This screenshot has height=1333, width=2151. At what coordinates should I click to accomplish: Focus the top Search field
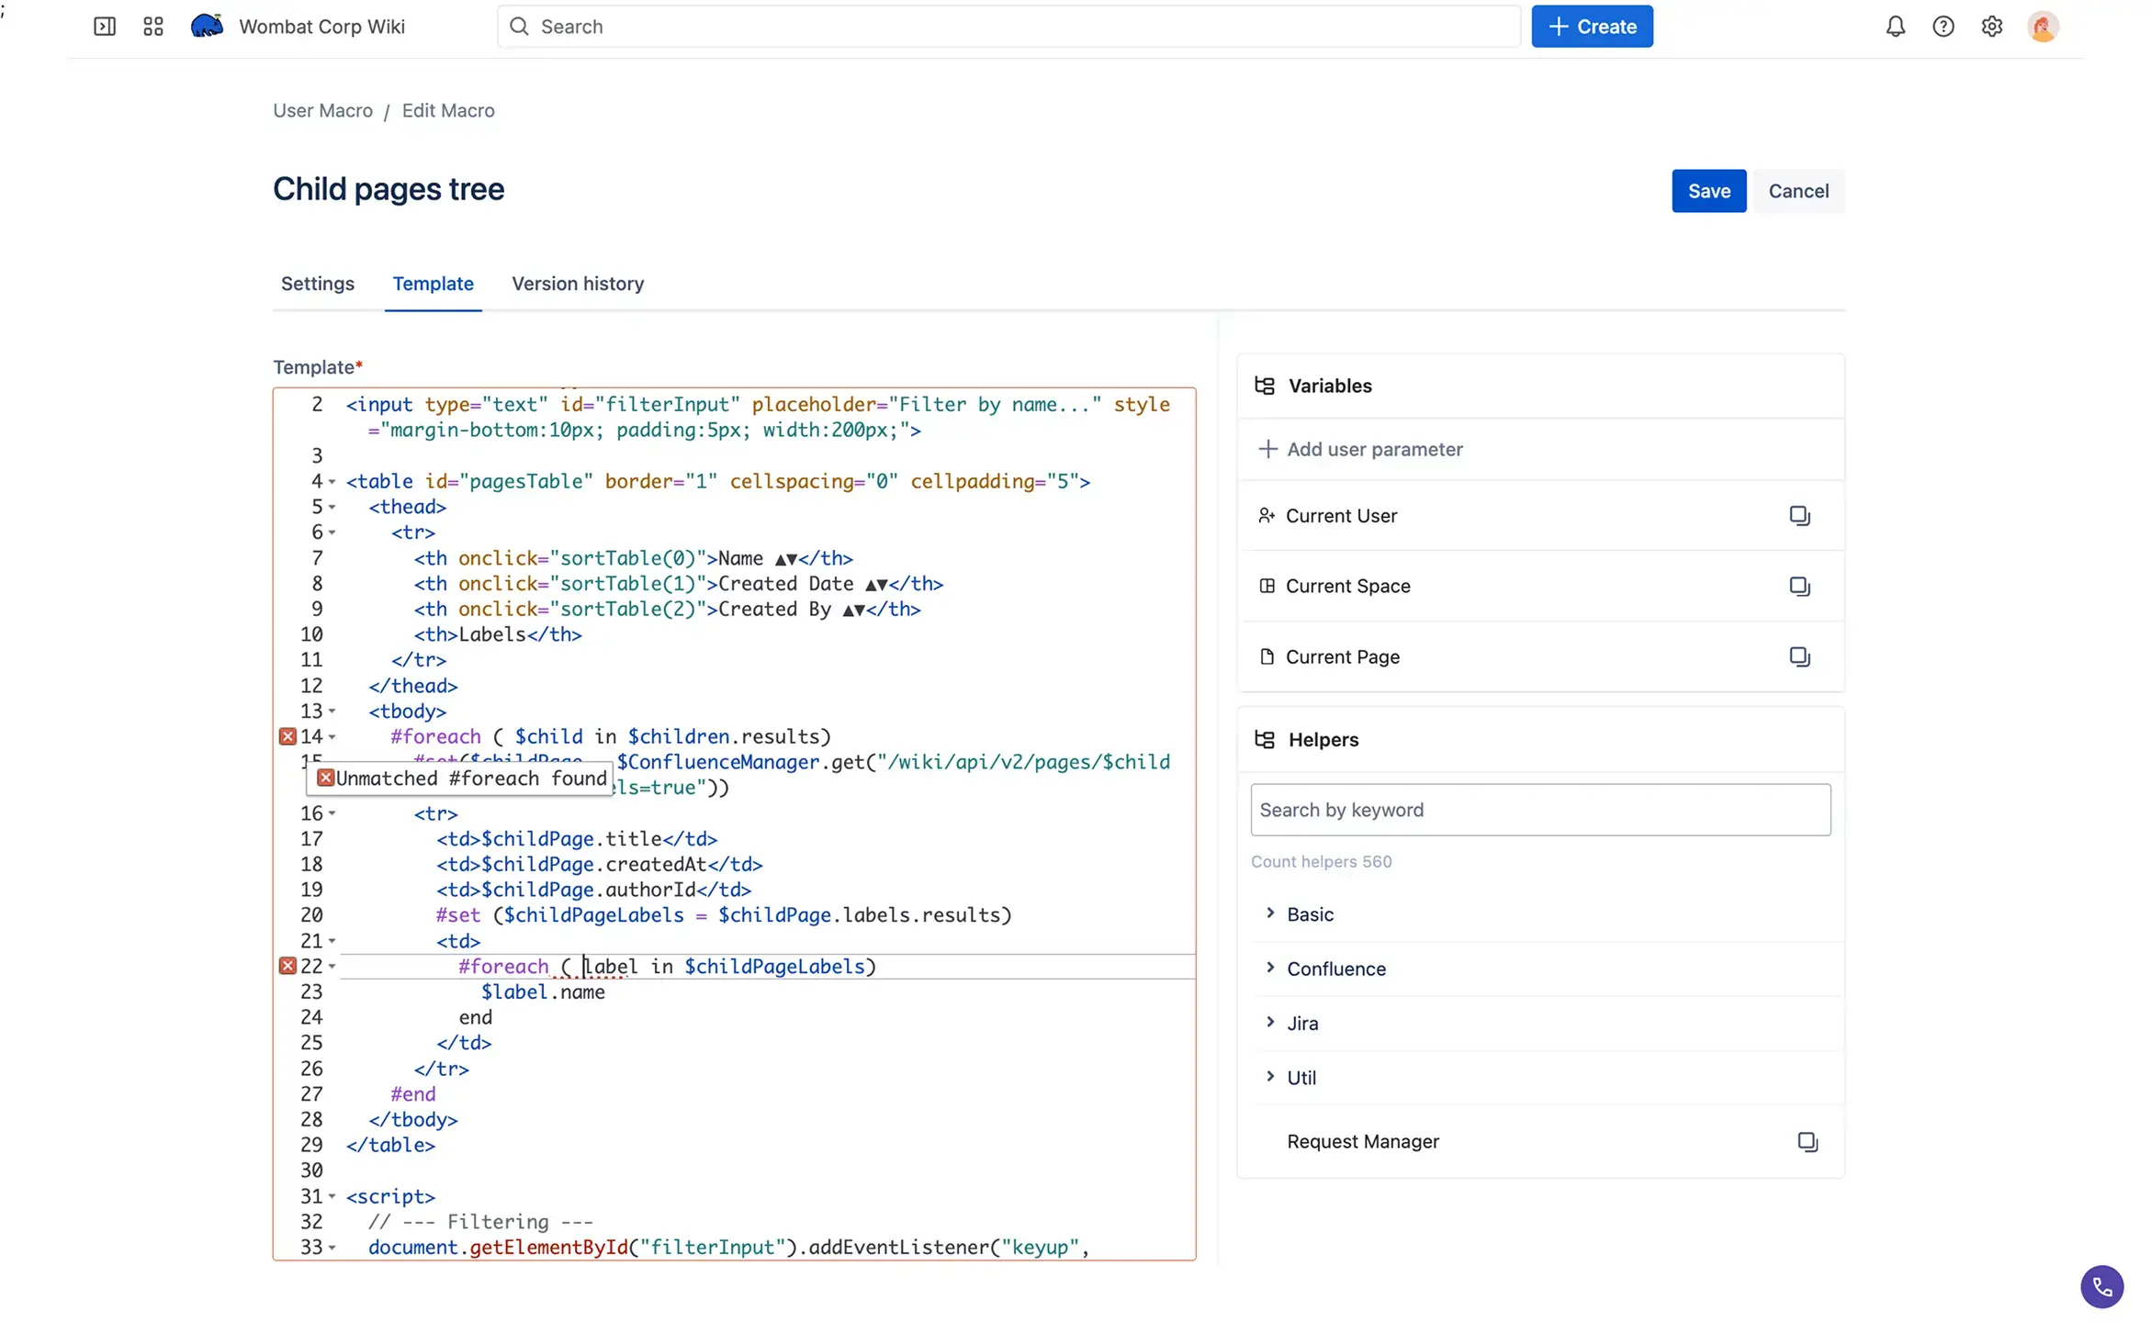pos(1008,27)
